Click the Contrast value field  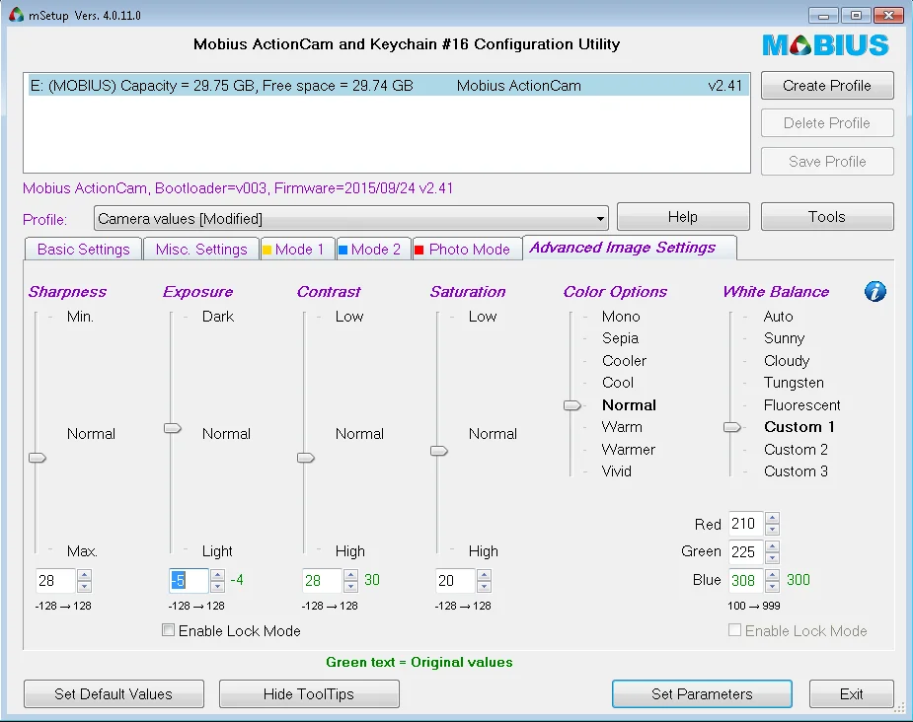323,580
